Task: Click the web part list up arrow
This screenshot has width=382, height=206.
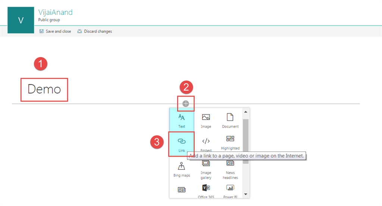Action: point(245,112)
